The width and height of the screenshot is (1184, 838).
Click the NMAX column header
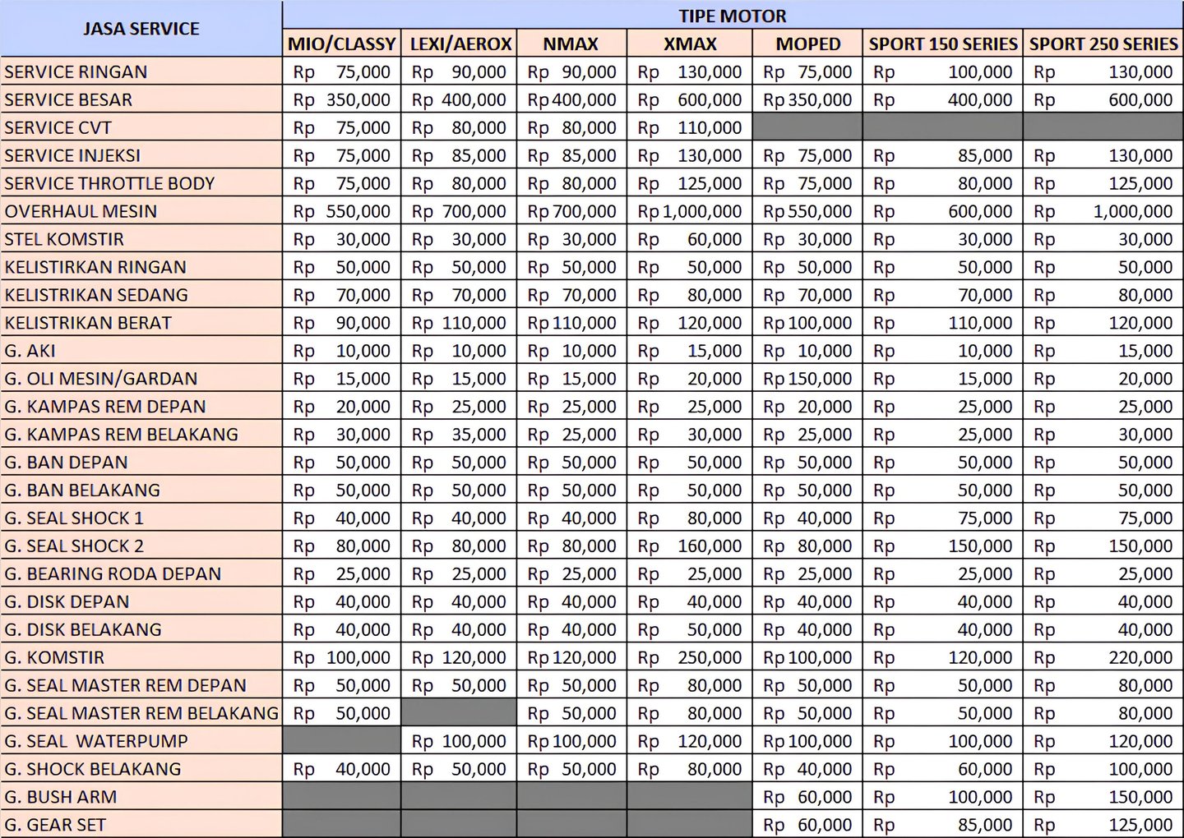571,44
